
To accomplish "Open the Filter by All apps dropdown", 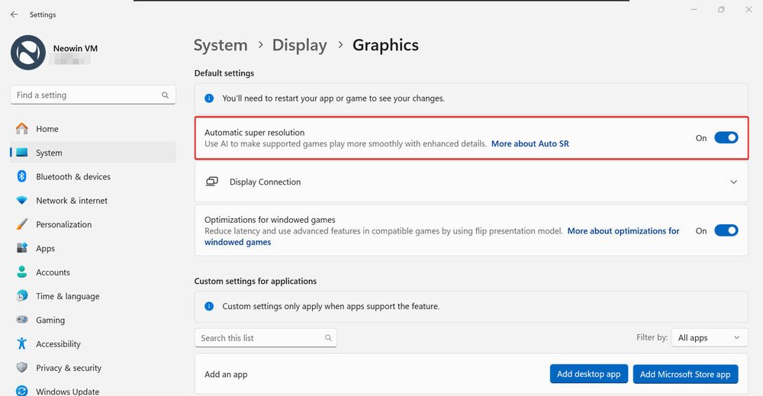I will click(x=710, y=337).
